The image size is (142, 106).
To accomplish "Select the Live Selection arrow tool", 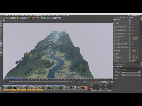I will click(x=7, y=18).
